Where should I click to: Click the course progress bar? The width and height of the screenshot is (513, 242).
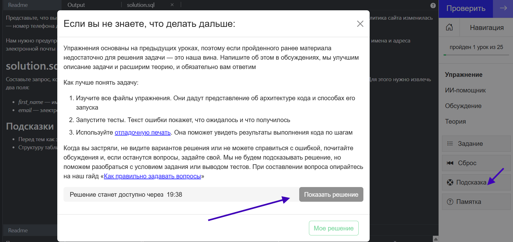tap(476, 55)
